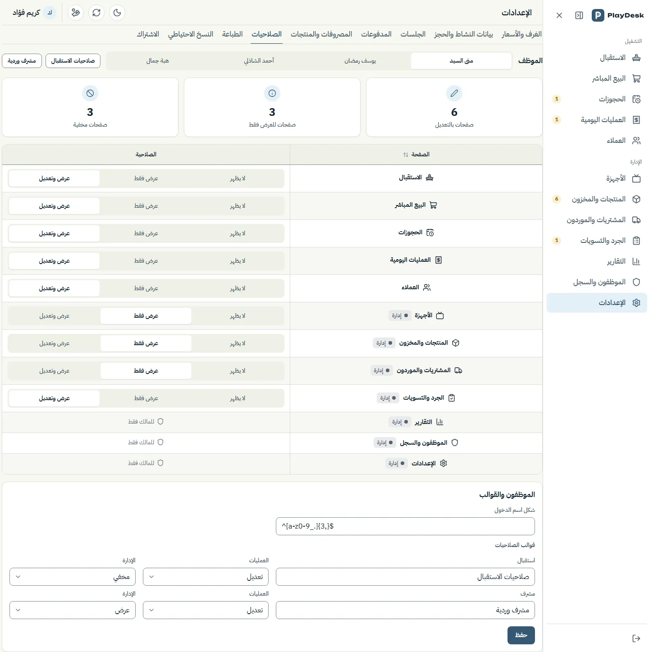Click the refresh icon in the header
Image resolution: width=649 pixels, height=652 pixels.
[96, 13]
